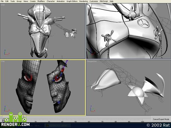Screen dimensions: 171x128
Task: Open the Customize menu
Action: point(93,1)
